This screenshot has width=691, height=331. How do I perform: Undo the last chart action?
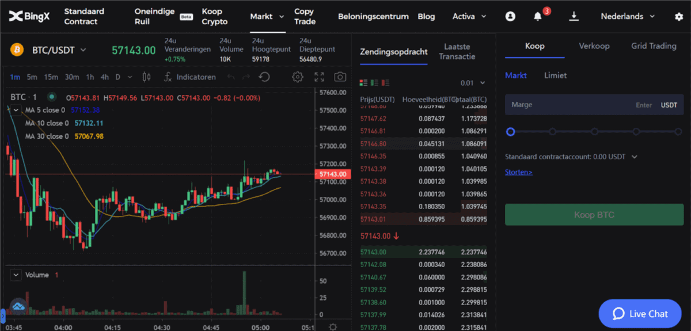tap(231, 77)
